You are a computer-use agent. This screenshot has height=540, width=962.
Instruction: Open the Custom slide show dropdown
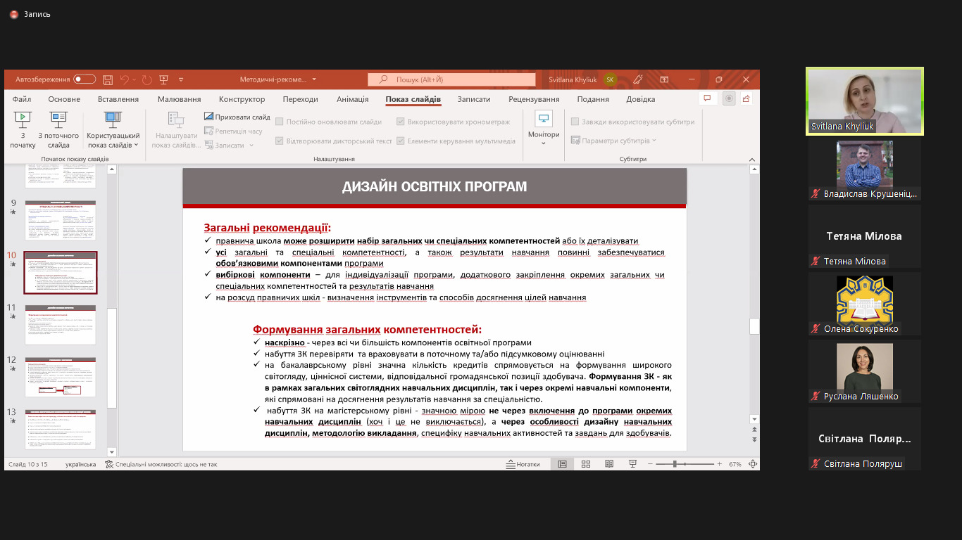pyautogui.click(x=113, y=129)
